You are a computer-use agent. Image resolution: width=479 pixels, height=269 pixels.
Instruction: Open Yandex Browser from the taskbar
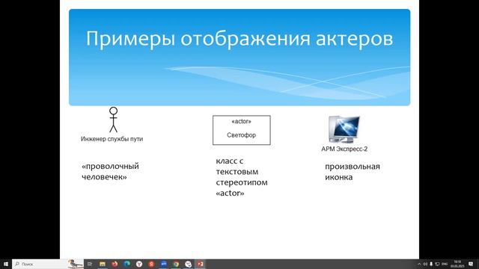[x=139, y=264]
